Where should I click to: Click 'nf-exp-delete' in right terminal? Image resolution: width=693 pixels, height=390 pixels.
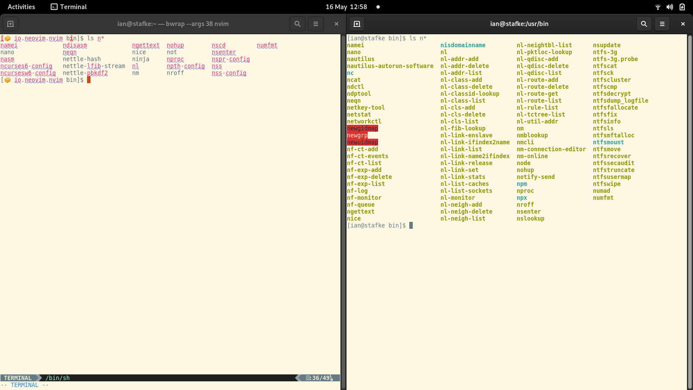[x=369, y=177]
